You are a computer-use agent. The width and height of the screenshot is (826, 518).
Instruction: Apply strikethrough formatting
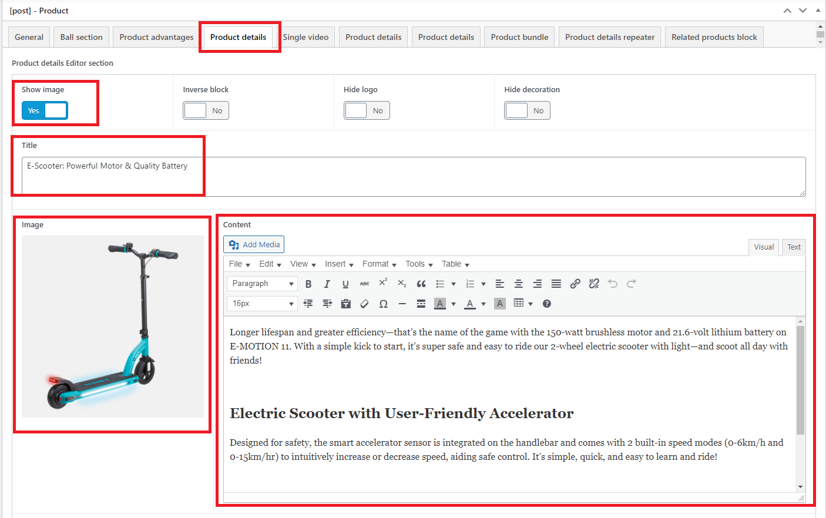[x=364, y=284]
